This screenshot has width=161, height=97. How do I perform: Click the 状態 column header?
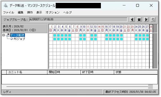coord(136,72)
